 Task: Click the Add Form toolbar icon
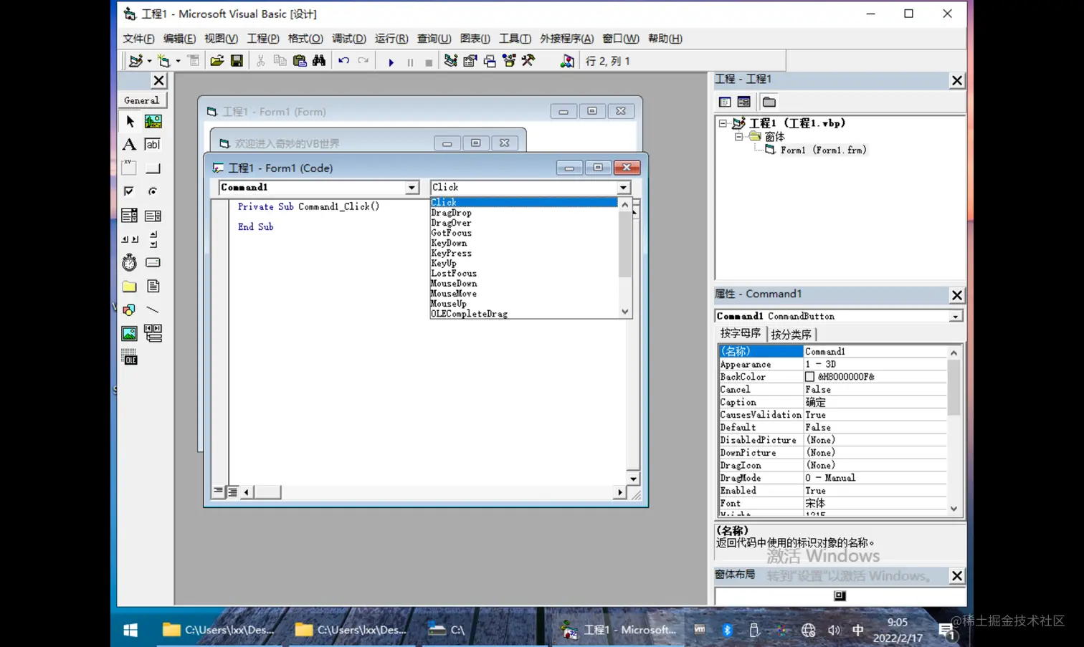click(163, 61)
